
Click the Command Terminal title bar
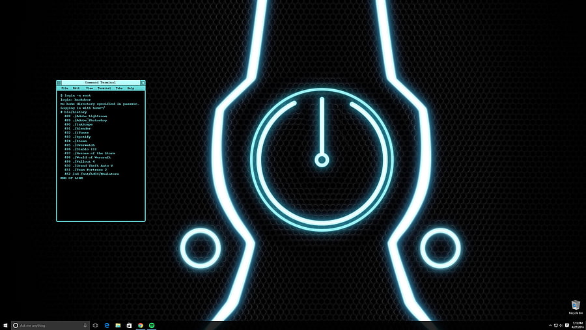[x=100, y=83]
